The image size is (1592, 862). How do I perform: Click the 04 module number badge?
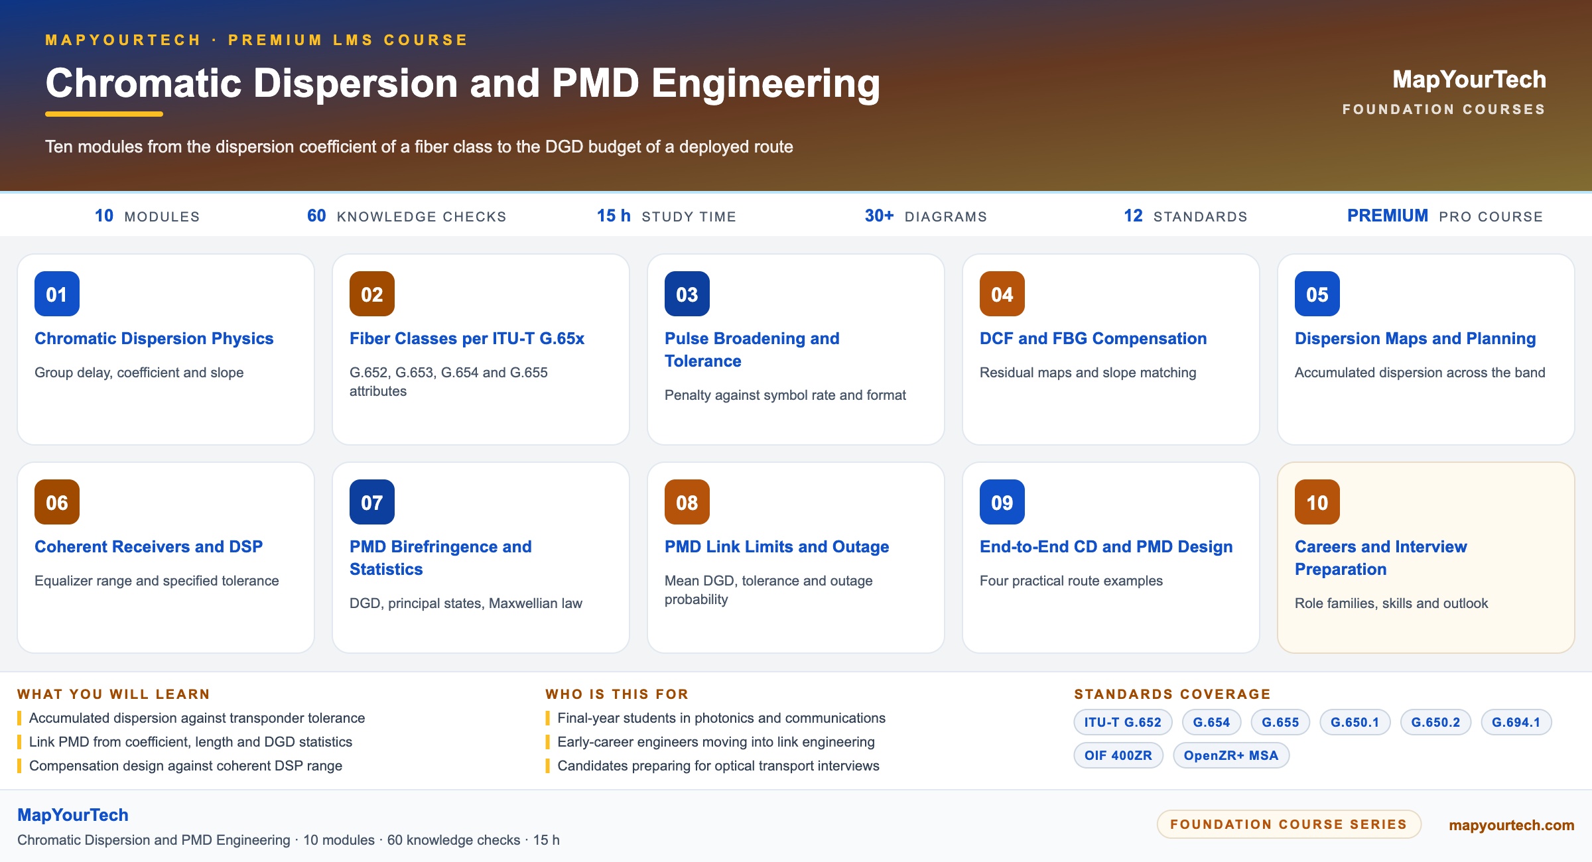1002,294
